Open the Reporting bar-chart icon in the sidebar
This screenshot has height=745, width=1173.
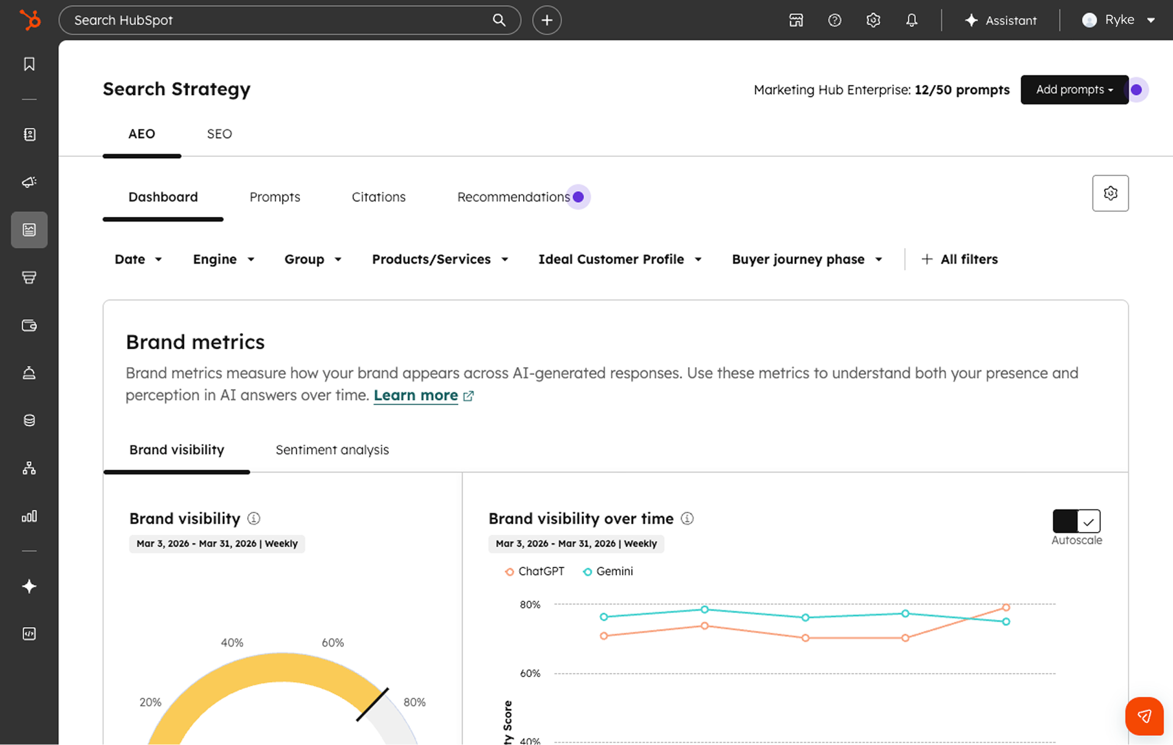click(29, 516)
